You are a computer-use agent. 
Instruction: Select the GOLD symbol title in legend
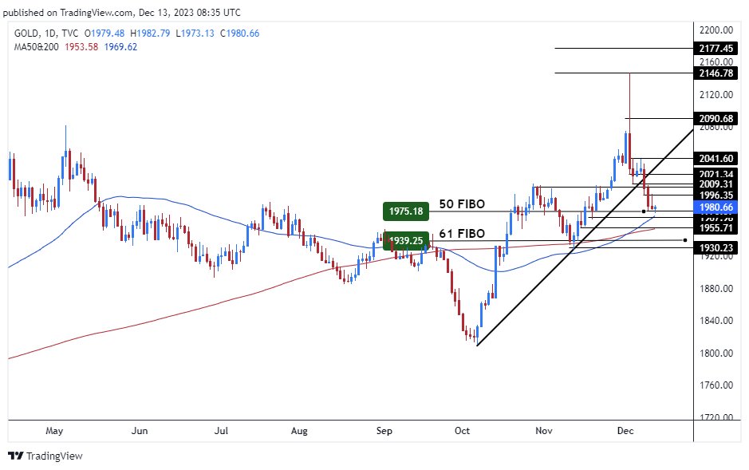[x=27, y=34]
